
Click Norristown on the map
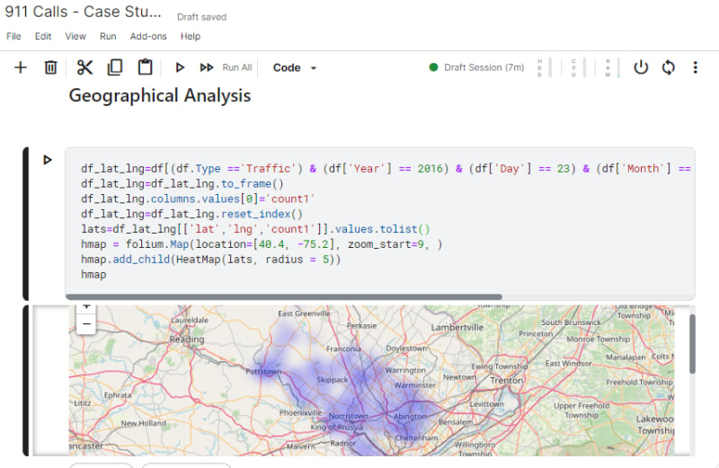(x=348, y=416)
